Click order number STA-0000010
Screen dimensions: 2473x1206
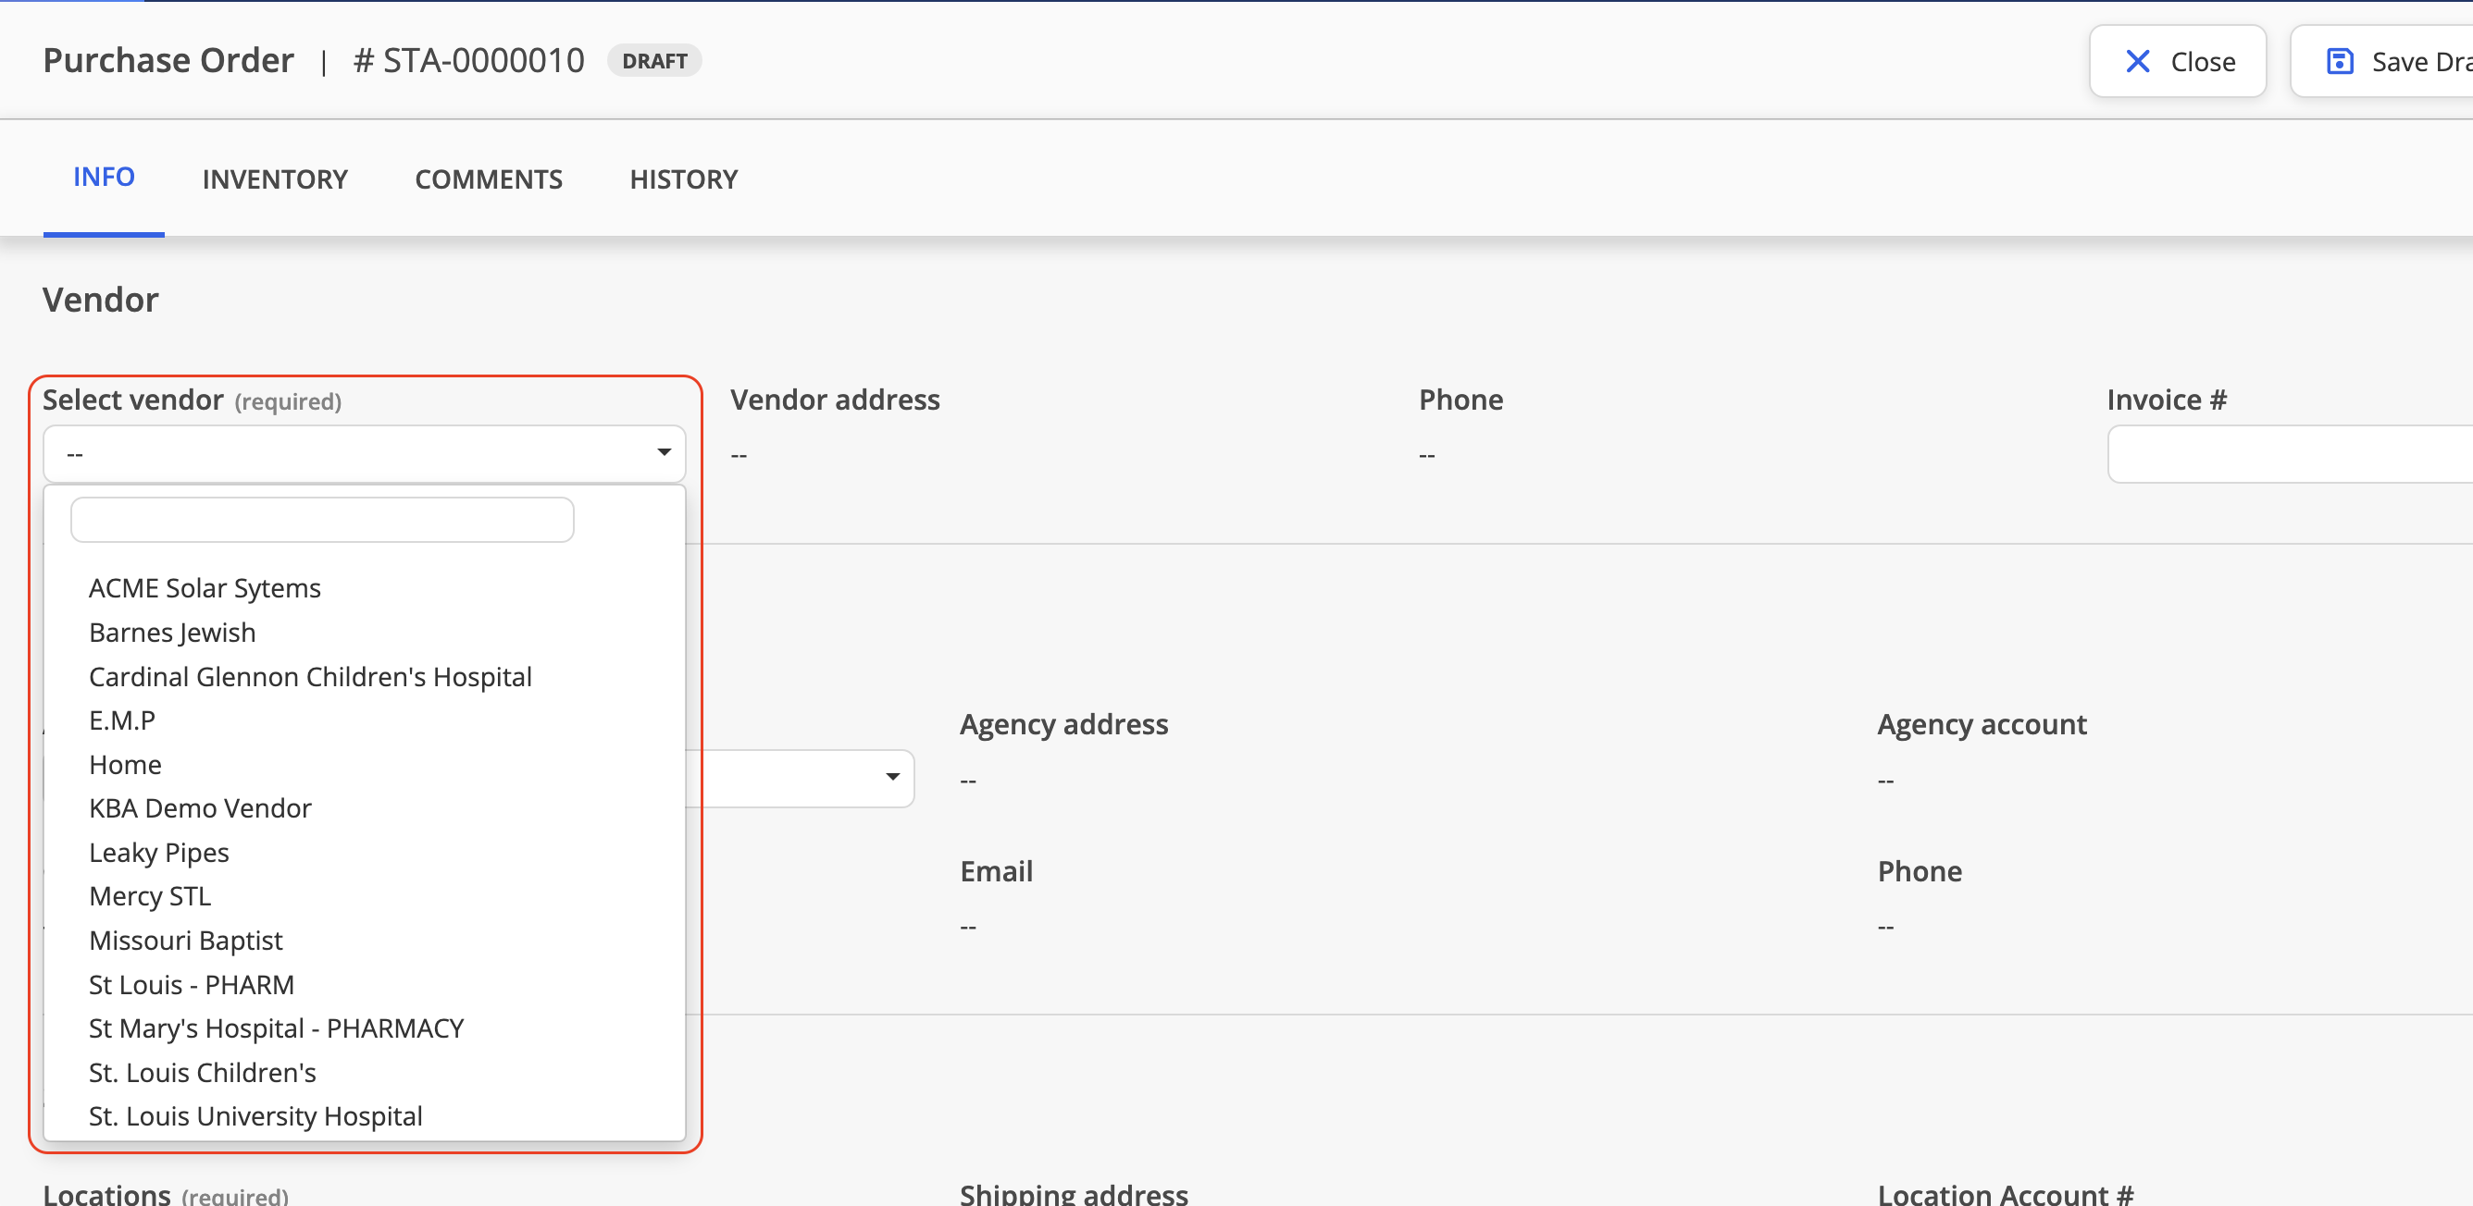tap(468, 60)
